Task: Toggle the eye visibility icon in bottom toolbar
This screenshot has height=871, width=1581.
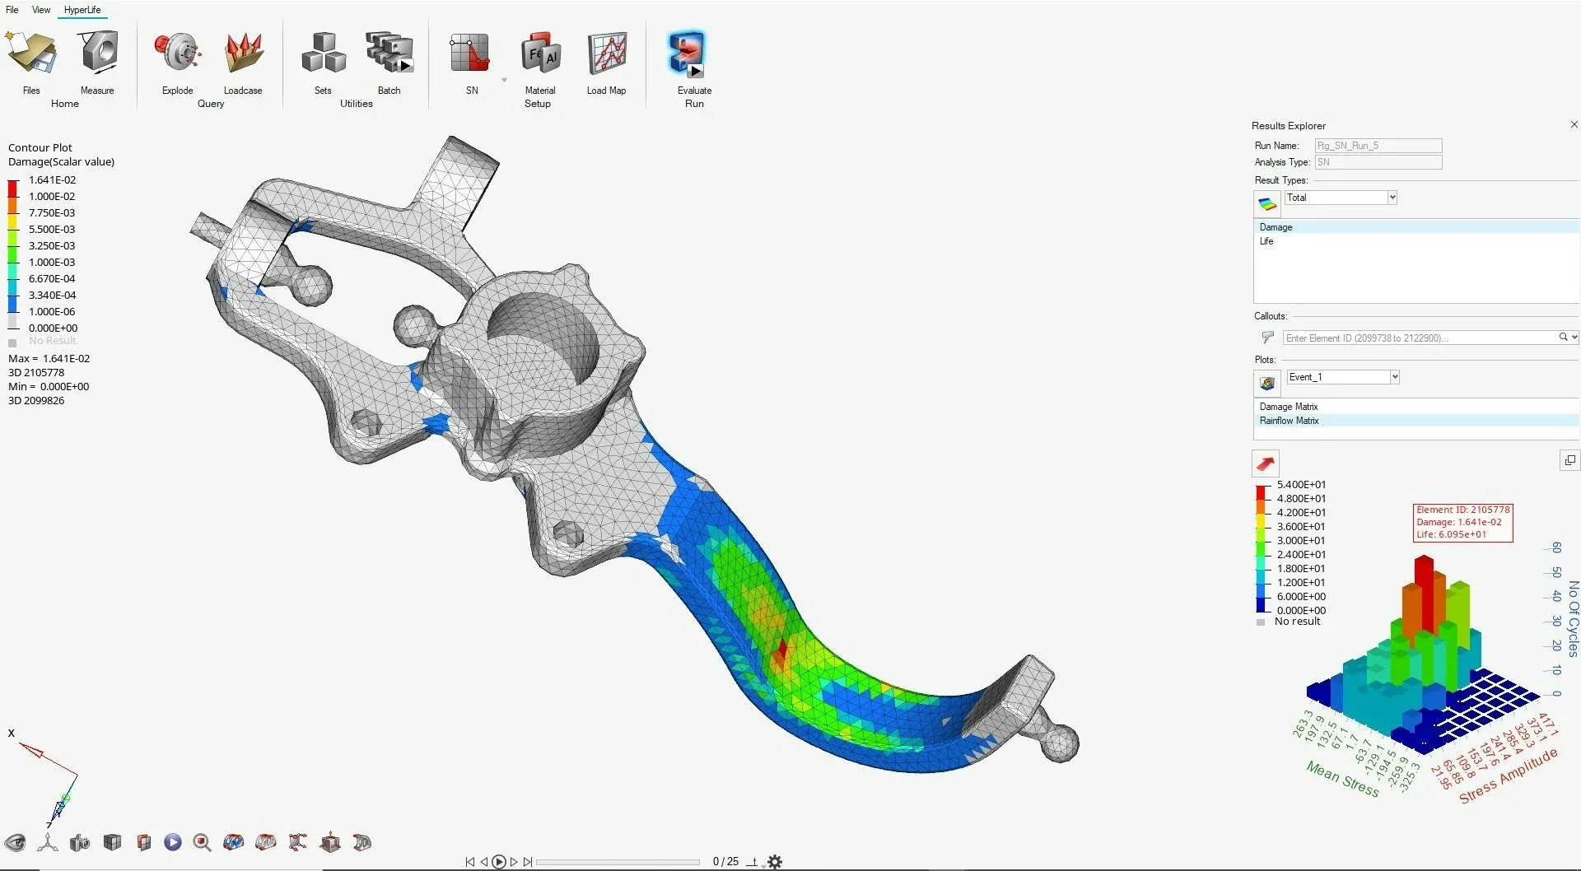Action: (15, 842)
